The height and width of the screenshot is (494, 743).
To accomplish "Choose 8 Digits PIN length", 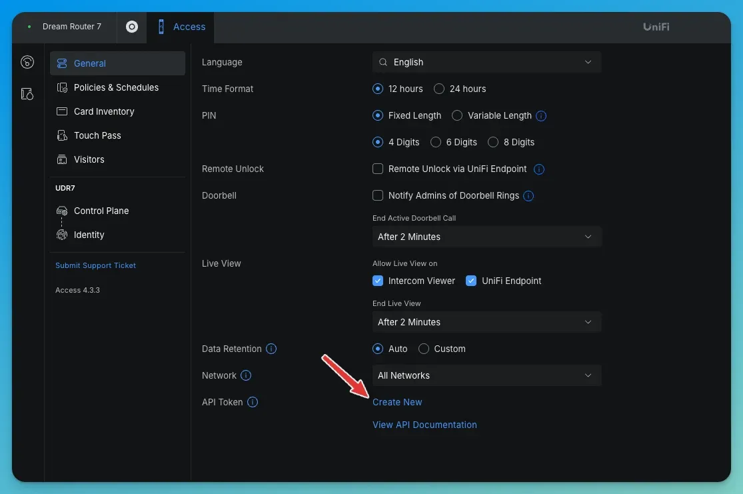I will point(493,142).
